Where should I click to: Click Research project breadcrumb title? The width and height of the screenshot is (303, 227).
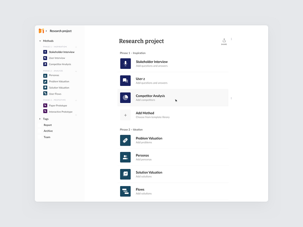pos(61,31)
